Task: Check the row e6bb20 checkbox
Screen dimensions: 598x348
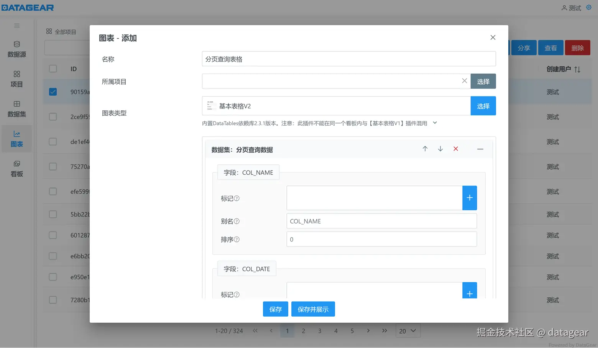Action: pos(53,256)
